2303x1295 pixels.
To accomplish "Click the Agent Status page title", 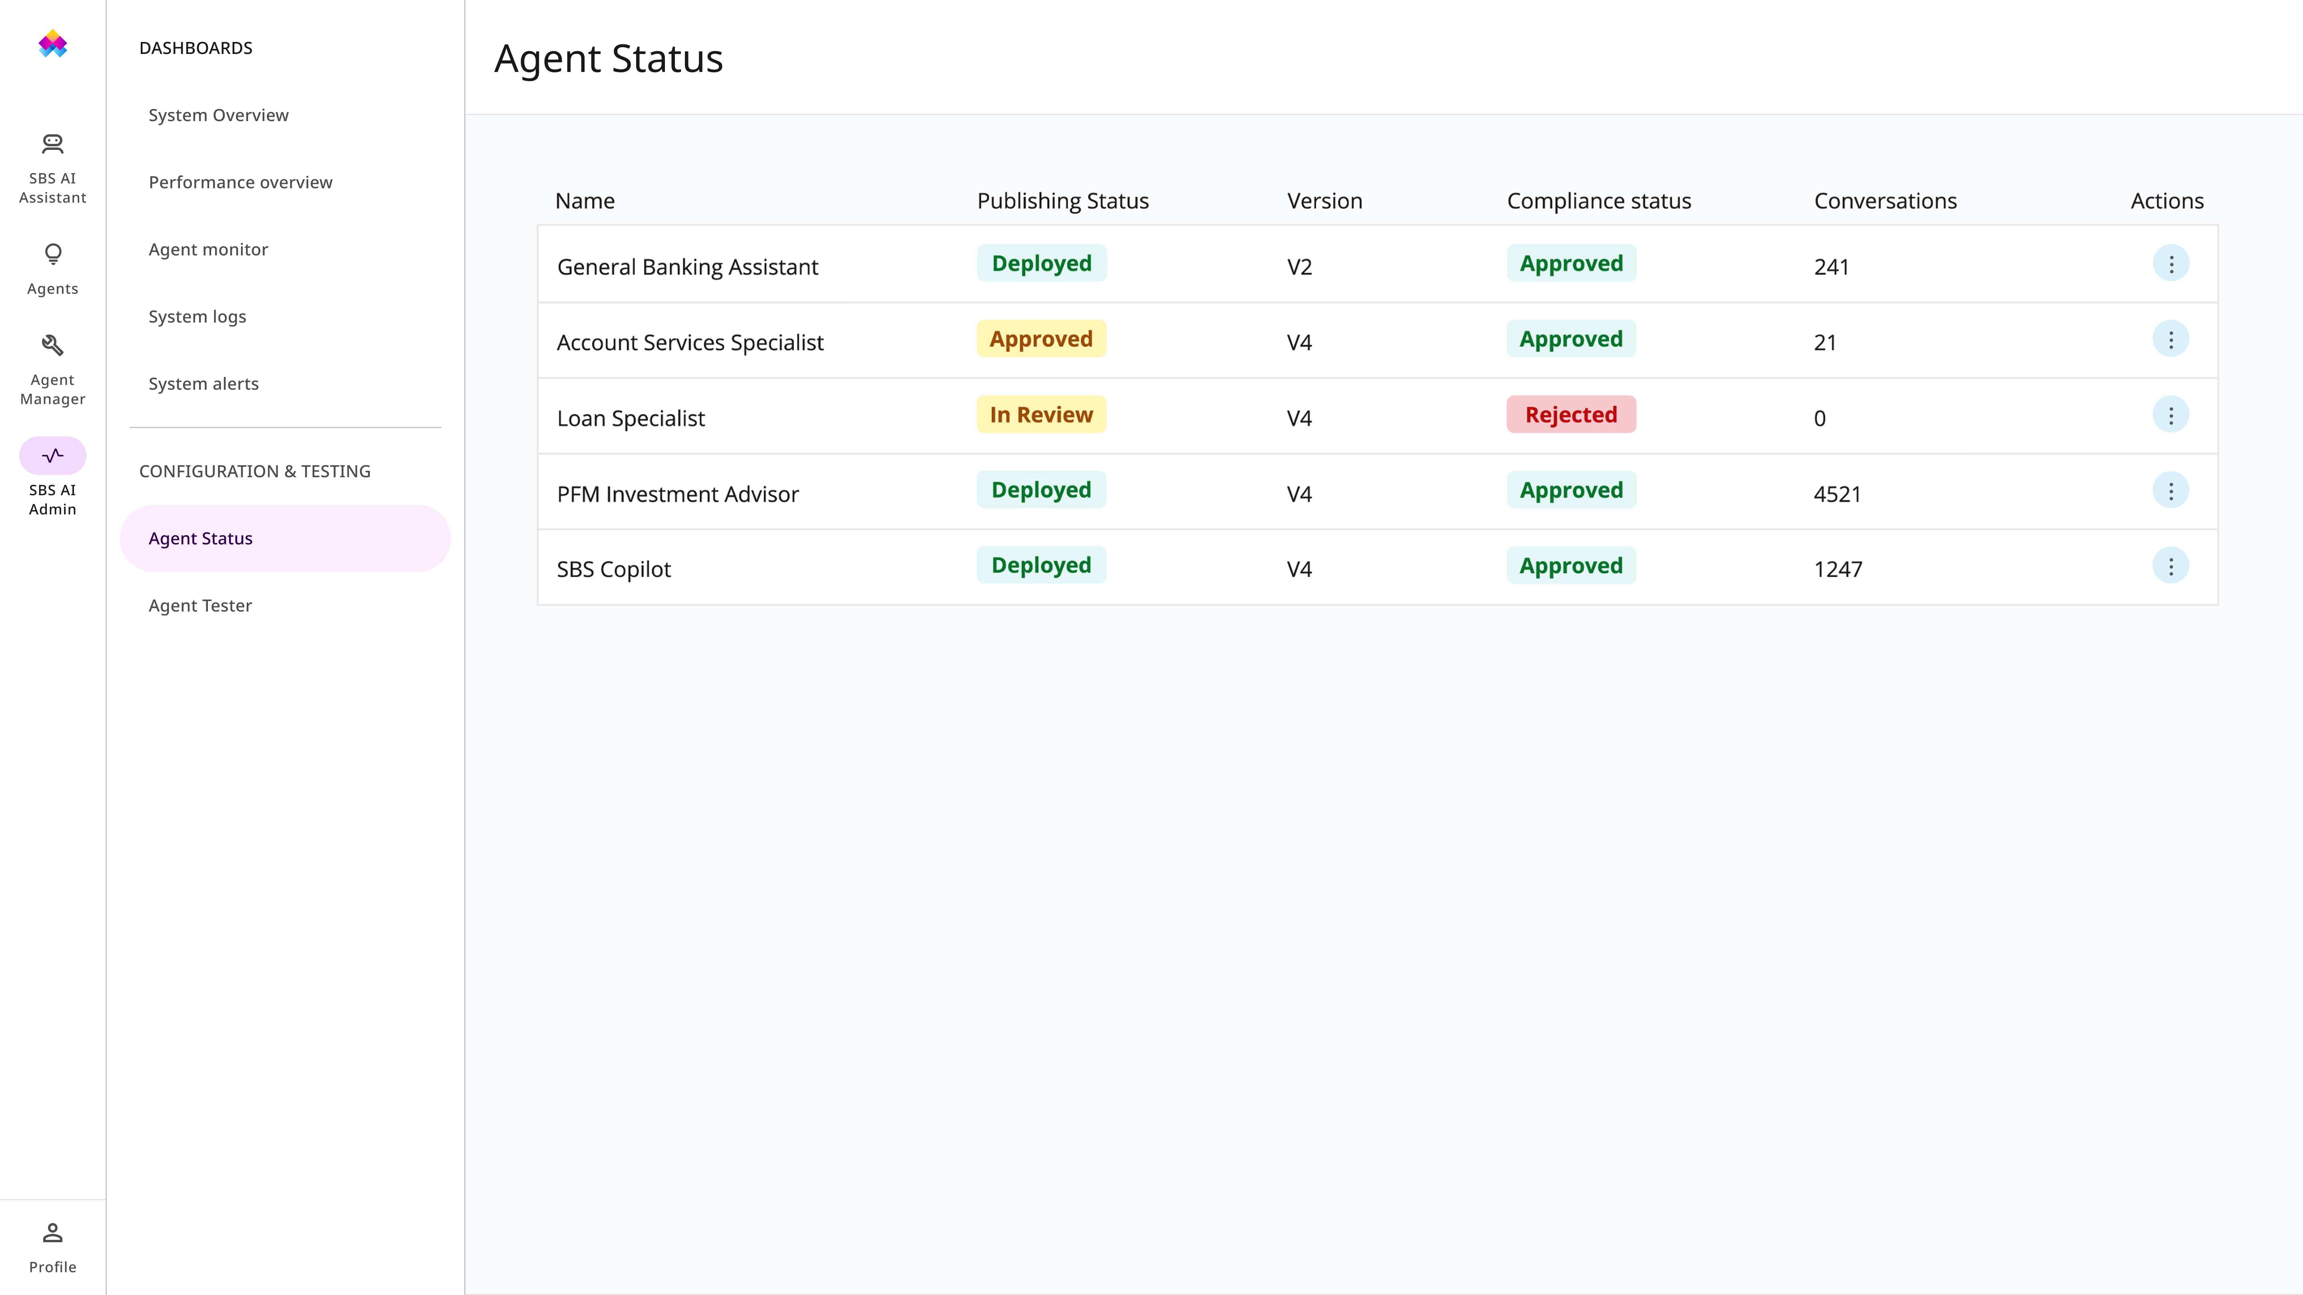I will point(609,59).
